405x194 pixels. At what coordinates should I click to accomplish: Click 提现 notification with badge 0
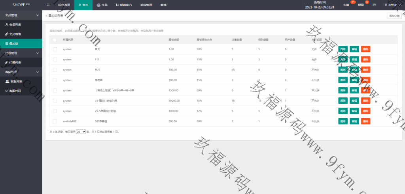(x=361, y=5)
